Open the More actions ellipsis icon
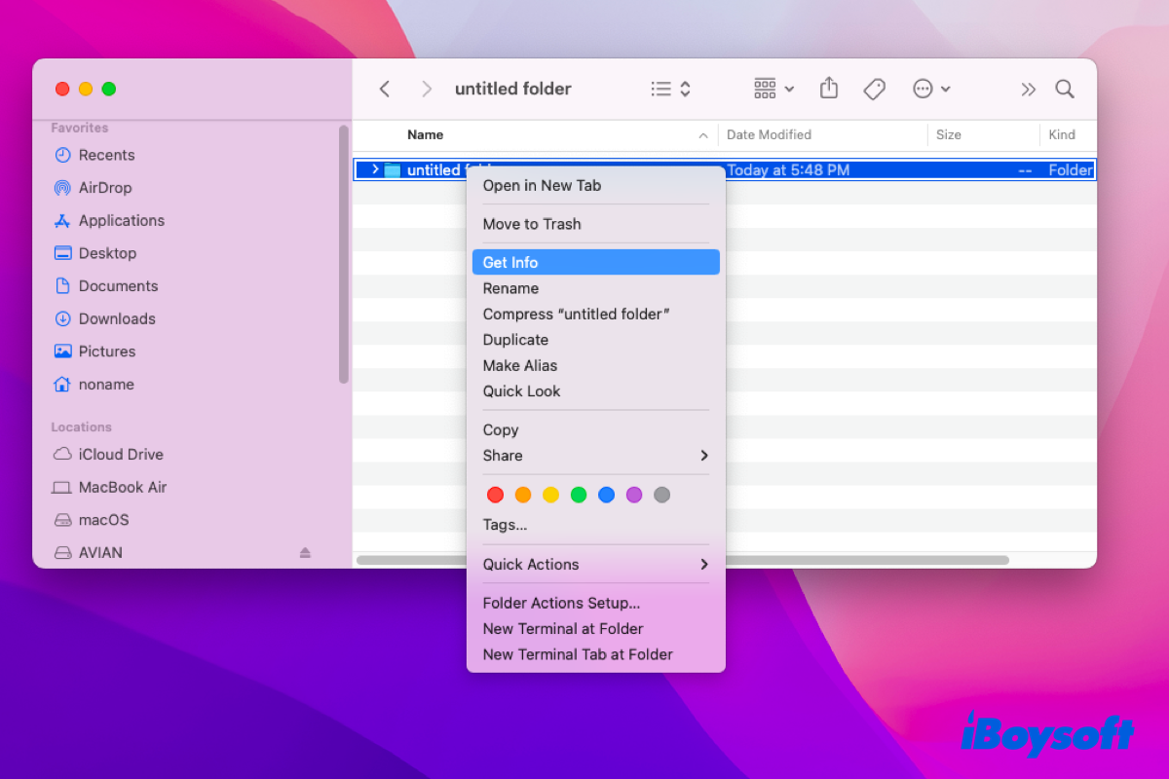 coord(922,89)
